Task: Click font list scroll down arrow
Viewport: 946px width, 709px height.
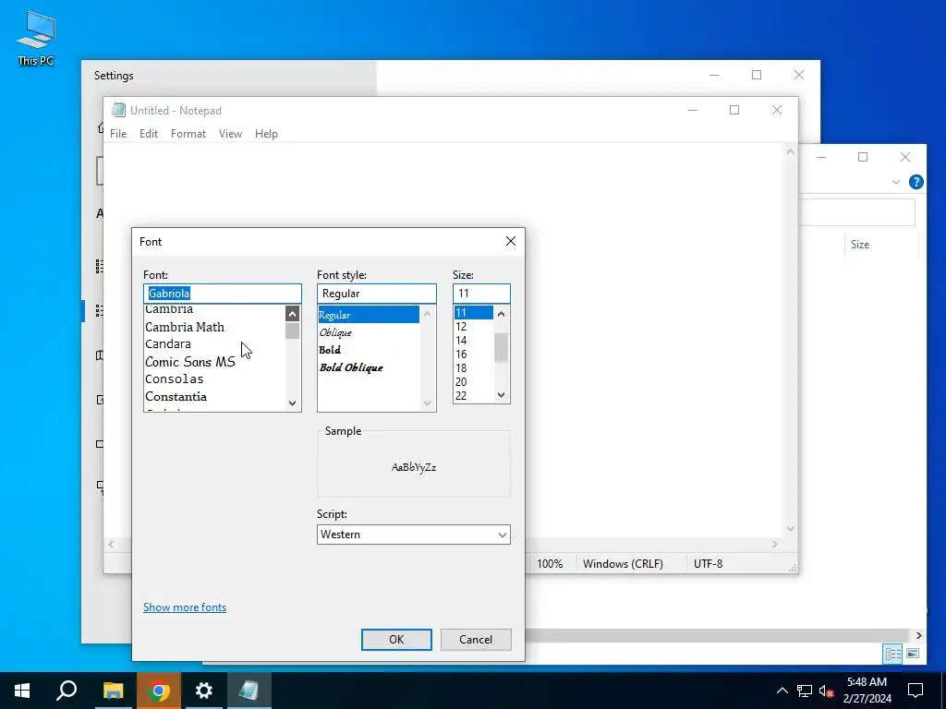Action: click(292, 403)
